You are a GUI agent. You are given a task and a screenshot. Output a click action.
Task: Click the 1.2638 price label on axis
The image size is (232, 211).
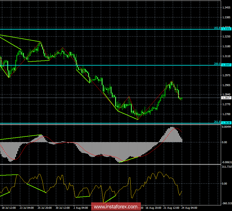(226, 123)
